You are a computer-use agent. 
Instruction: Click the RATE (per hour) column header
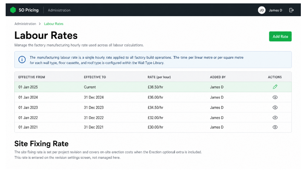pyautogui.click(x=159, y=77)
